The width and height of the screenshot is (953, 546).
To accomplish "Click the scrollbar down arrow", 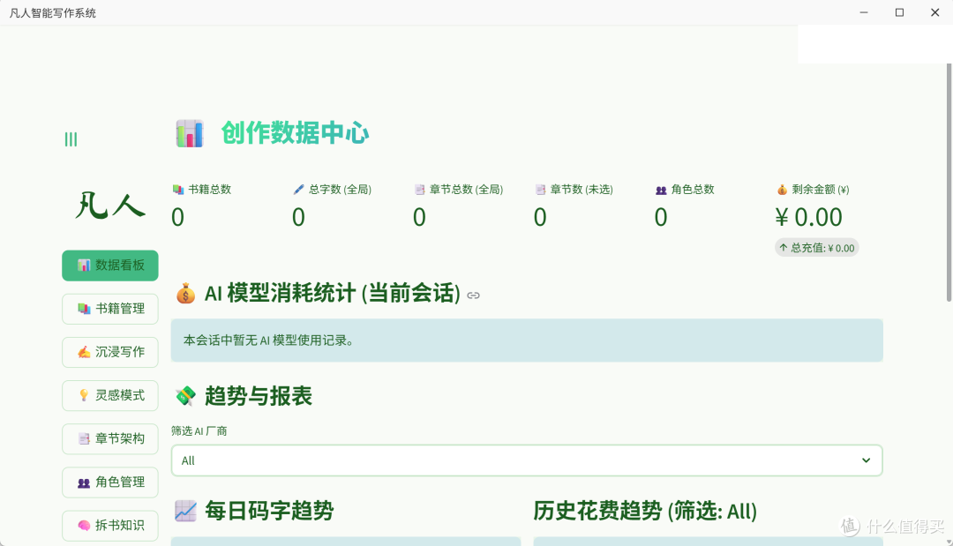I will tap(949, 541).
